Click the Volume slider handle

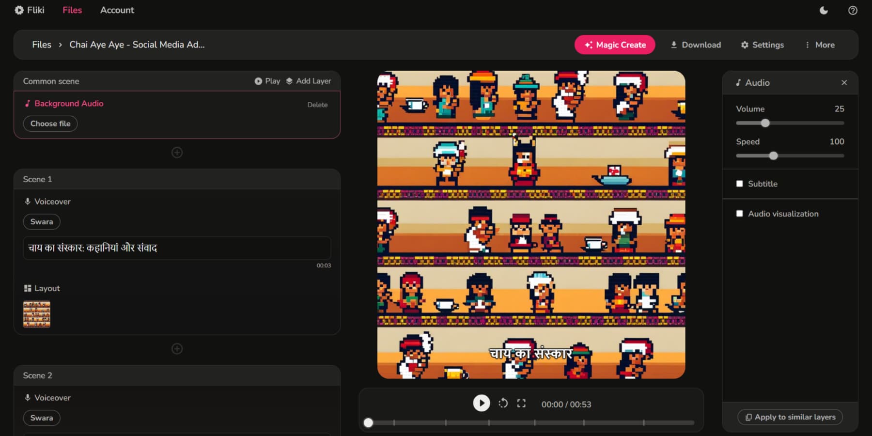765,123
